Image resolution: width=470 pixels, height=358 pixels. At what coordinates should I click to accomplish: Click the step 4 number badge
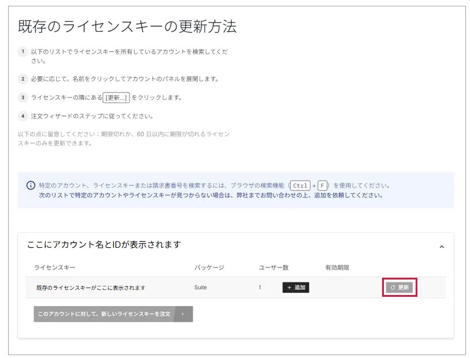[x=23, y=115]
